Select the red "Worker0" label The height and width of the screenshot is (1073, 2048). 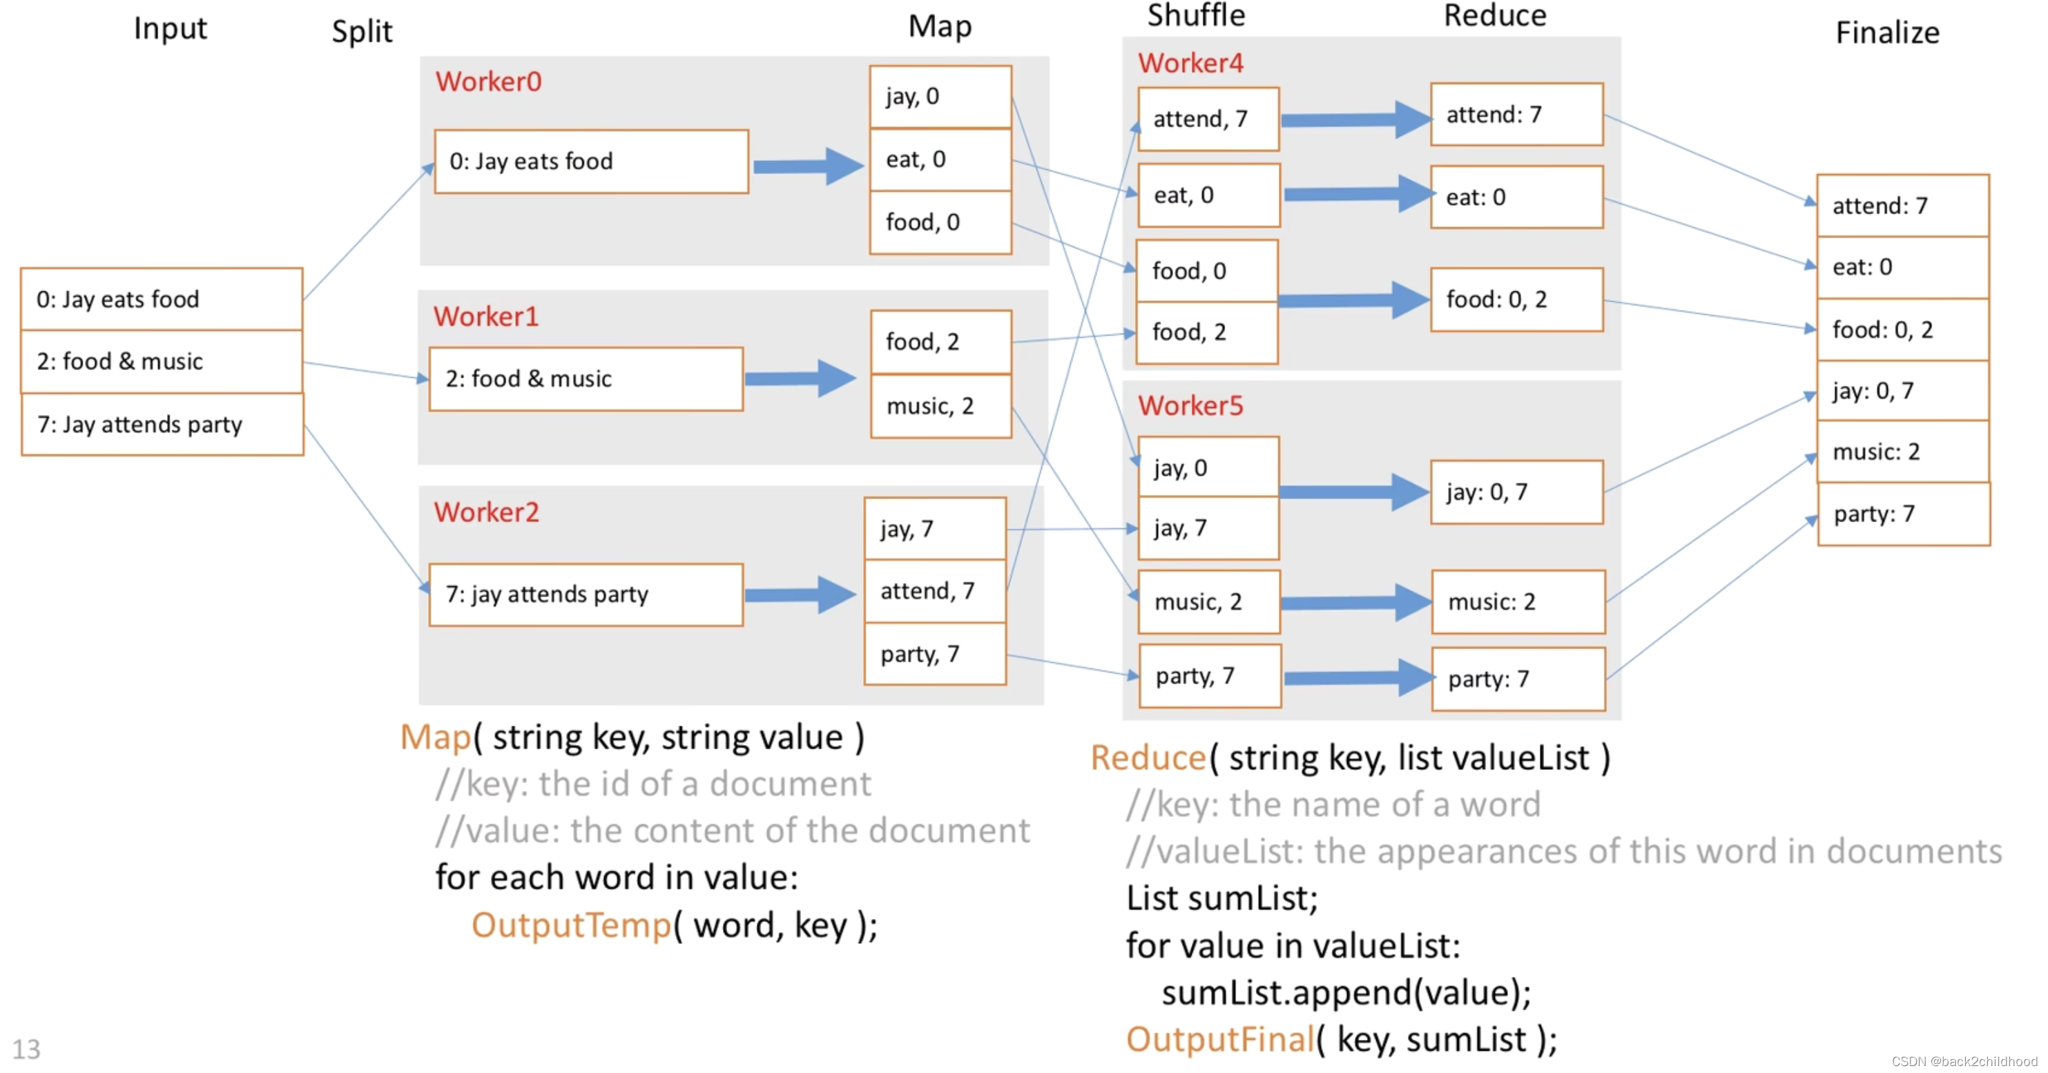click(488, 82)
